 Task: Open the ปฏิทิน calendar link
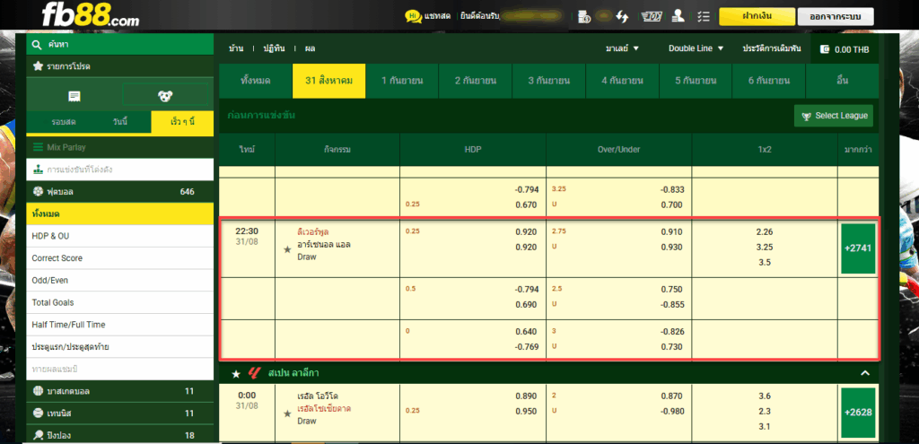pyautogui.click(x=274, y=48)
